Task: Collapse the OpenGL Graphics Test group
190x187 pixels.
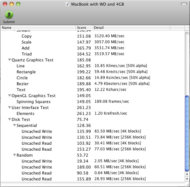Action: (9, 96)
